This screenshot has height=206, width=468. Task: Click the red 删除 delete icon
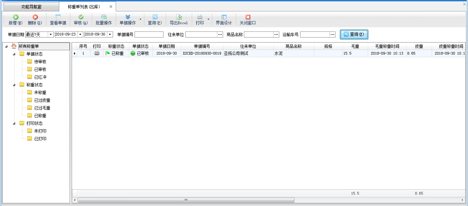[35, 17]
